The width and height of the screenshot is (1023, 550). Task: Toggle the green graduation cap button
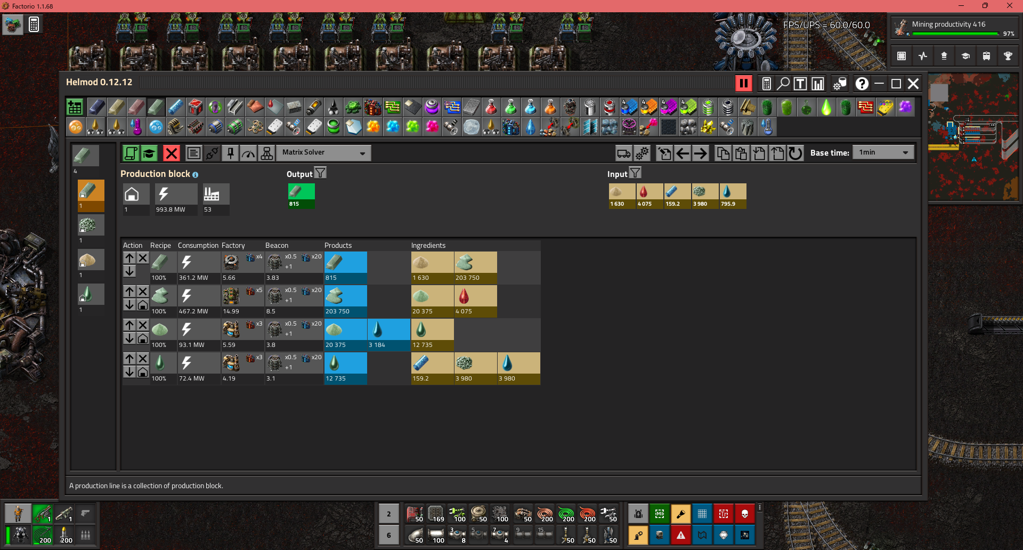[x=149, y=153]
